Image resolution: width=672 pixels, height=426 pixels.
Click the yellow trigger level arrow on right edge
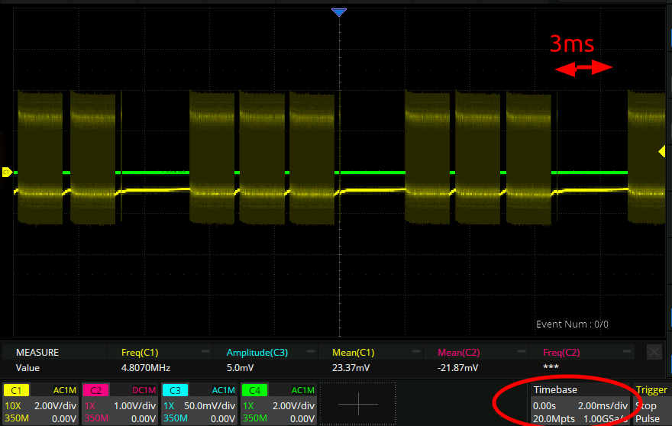[x=662, y=152]
